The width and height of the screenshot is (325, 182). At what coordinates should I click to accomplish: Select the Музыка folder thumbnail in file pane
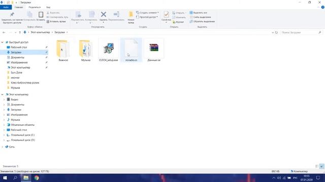coord(86,50)
